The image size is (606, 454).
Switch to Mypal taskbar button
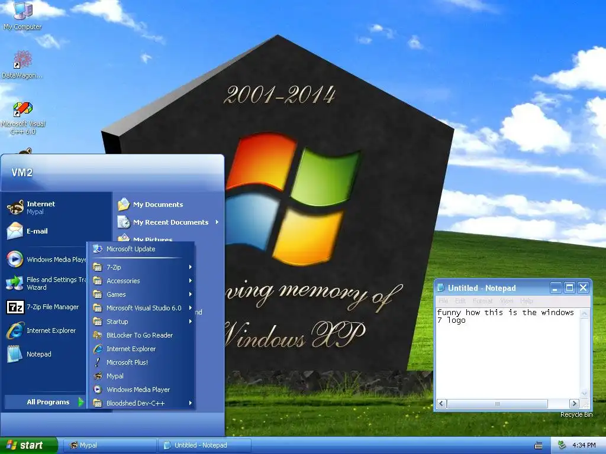[110, 445]
